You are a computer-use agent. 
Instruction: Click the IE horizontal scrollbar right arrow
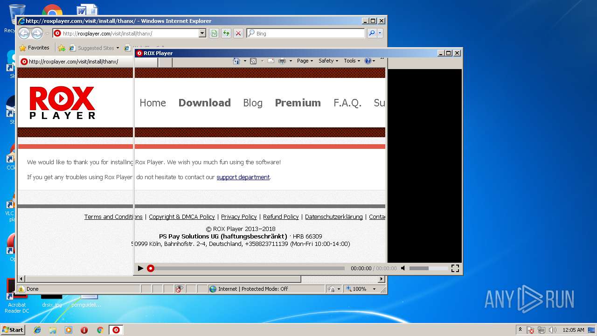pos(382,279)
